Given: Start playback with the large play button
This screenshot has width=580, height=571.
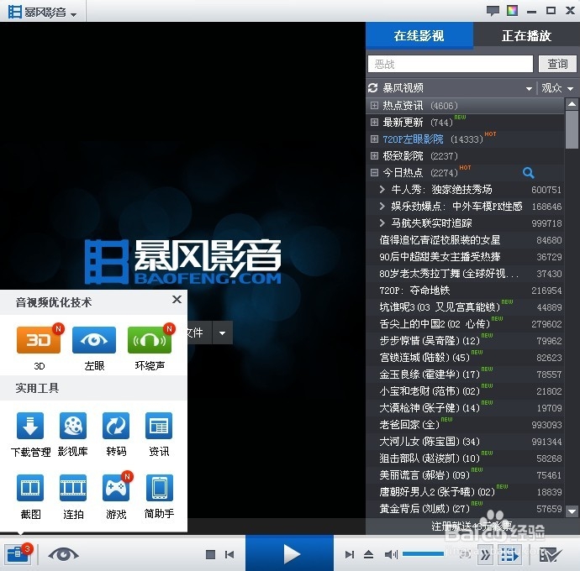Looking at the screenshot, I should pos(290,553).
